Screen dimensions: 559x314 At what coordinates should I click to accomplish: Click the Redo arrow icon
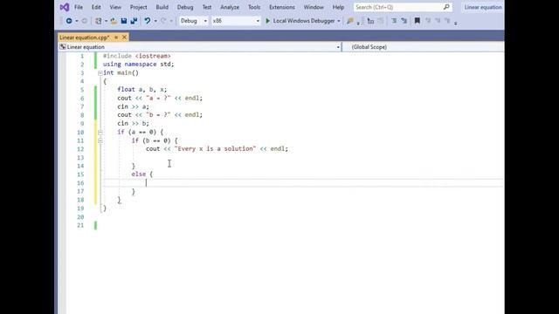pos(163,21)
